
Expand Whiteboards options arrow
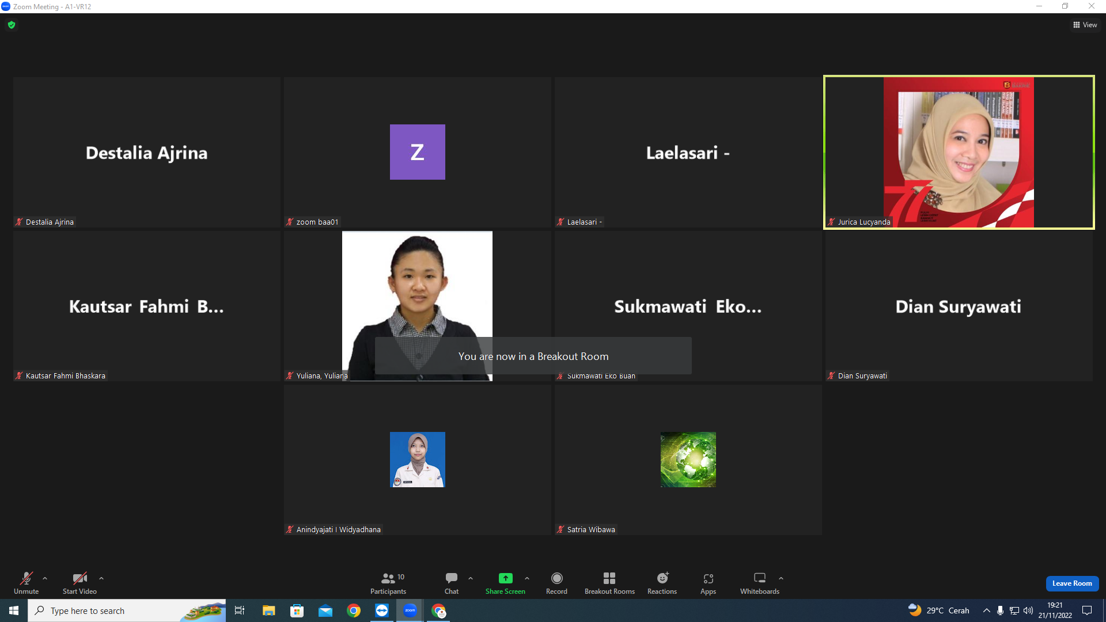(x=781, y=578)
